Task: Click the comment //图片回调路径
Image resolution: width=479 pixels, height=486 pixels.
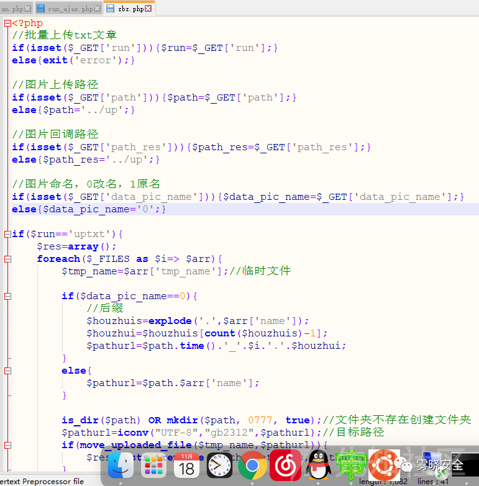Action: 55,134
